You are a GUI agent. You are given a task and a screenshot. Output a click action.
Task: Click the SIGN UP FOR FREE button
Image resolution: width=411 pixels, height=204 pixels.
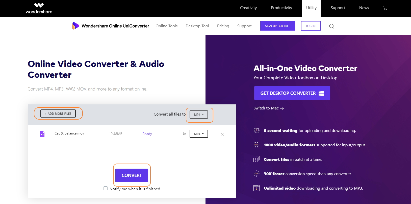point(278,26)
